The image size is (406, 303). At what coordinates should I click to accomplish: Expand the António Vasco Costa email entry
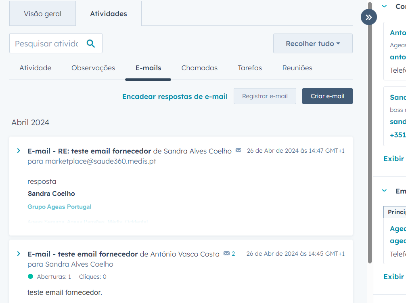tap(19, 254)
